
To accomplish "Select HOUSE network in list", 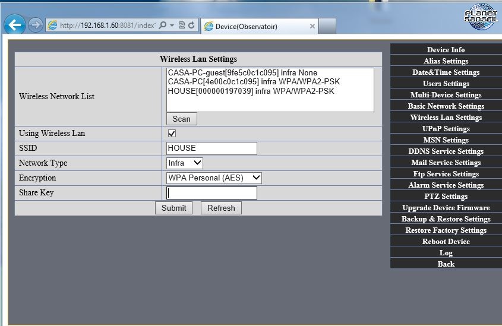I will 251,91.
